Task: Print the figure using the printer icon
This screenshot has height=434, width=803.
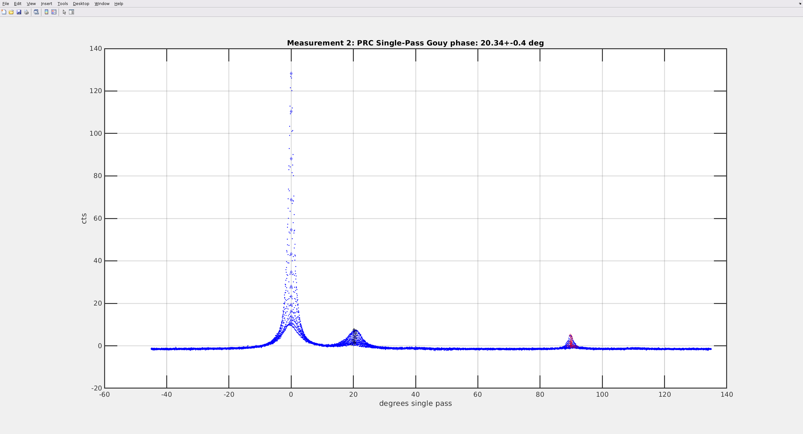Action: 26,12
